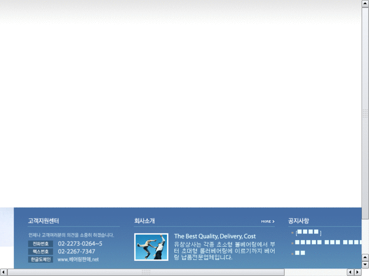This screenshot has height=276, width=369.
Task: Click the www.베어링판매.net domain link
Action: (78, 259)
